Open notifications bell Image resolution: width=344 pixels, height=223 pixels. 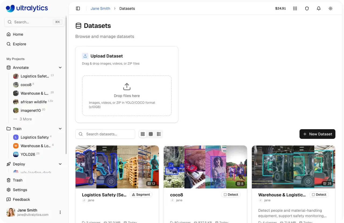click(319, 9)
